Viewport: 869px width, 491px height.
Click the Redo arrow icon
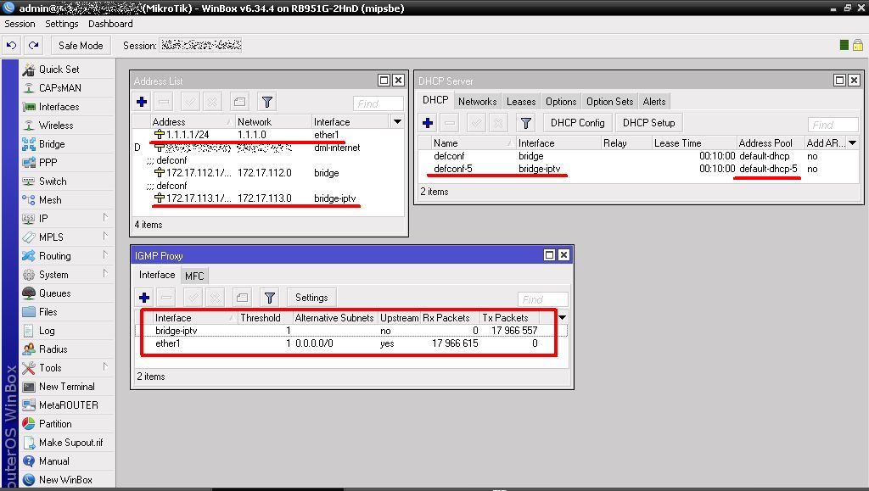click(x=34, y=46)
